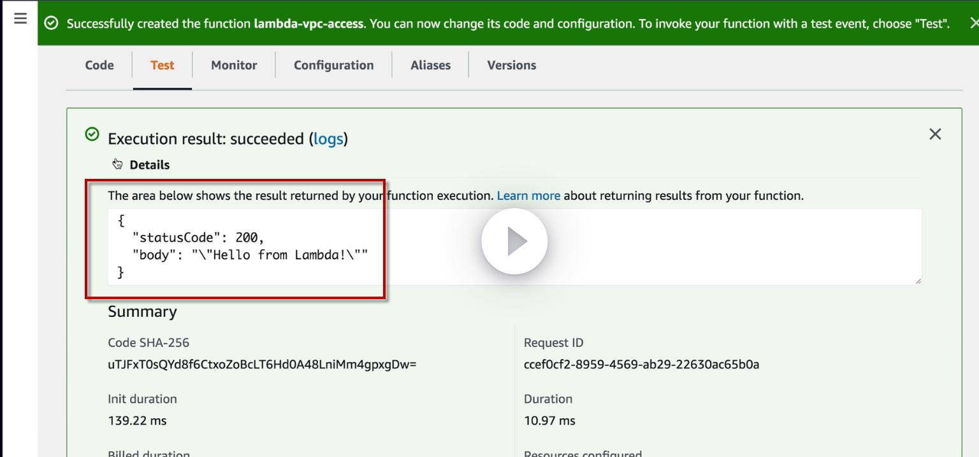Click the Request ID value ccef0cf2-8959
The image size is (979, 457).
[x=641, y=365]
